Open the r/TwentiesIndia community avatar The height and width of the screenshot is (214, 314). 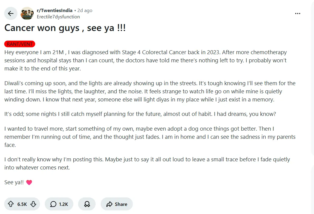pyautogui.click(x=27, y=14)
